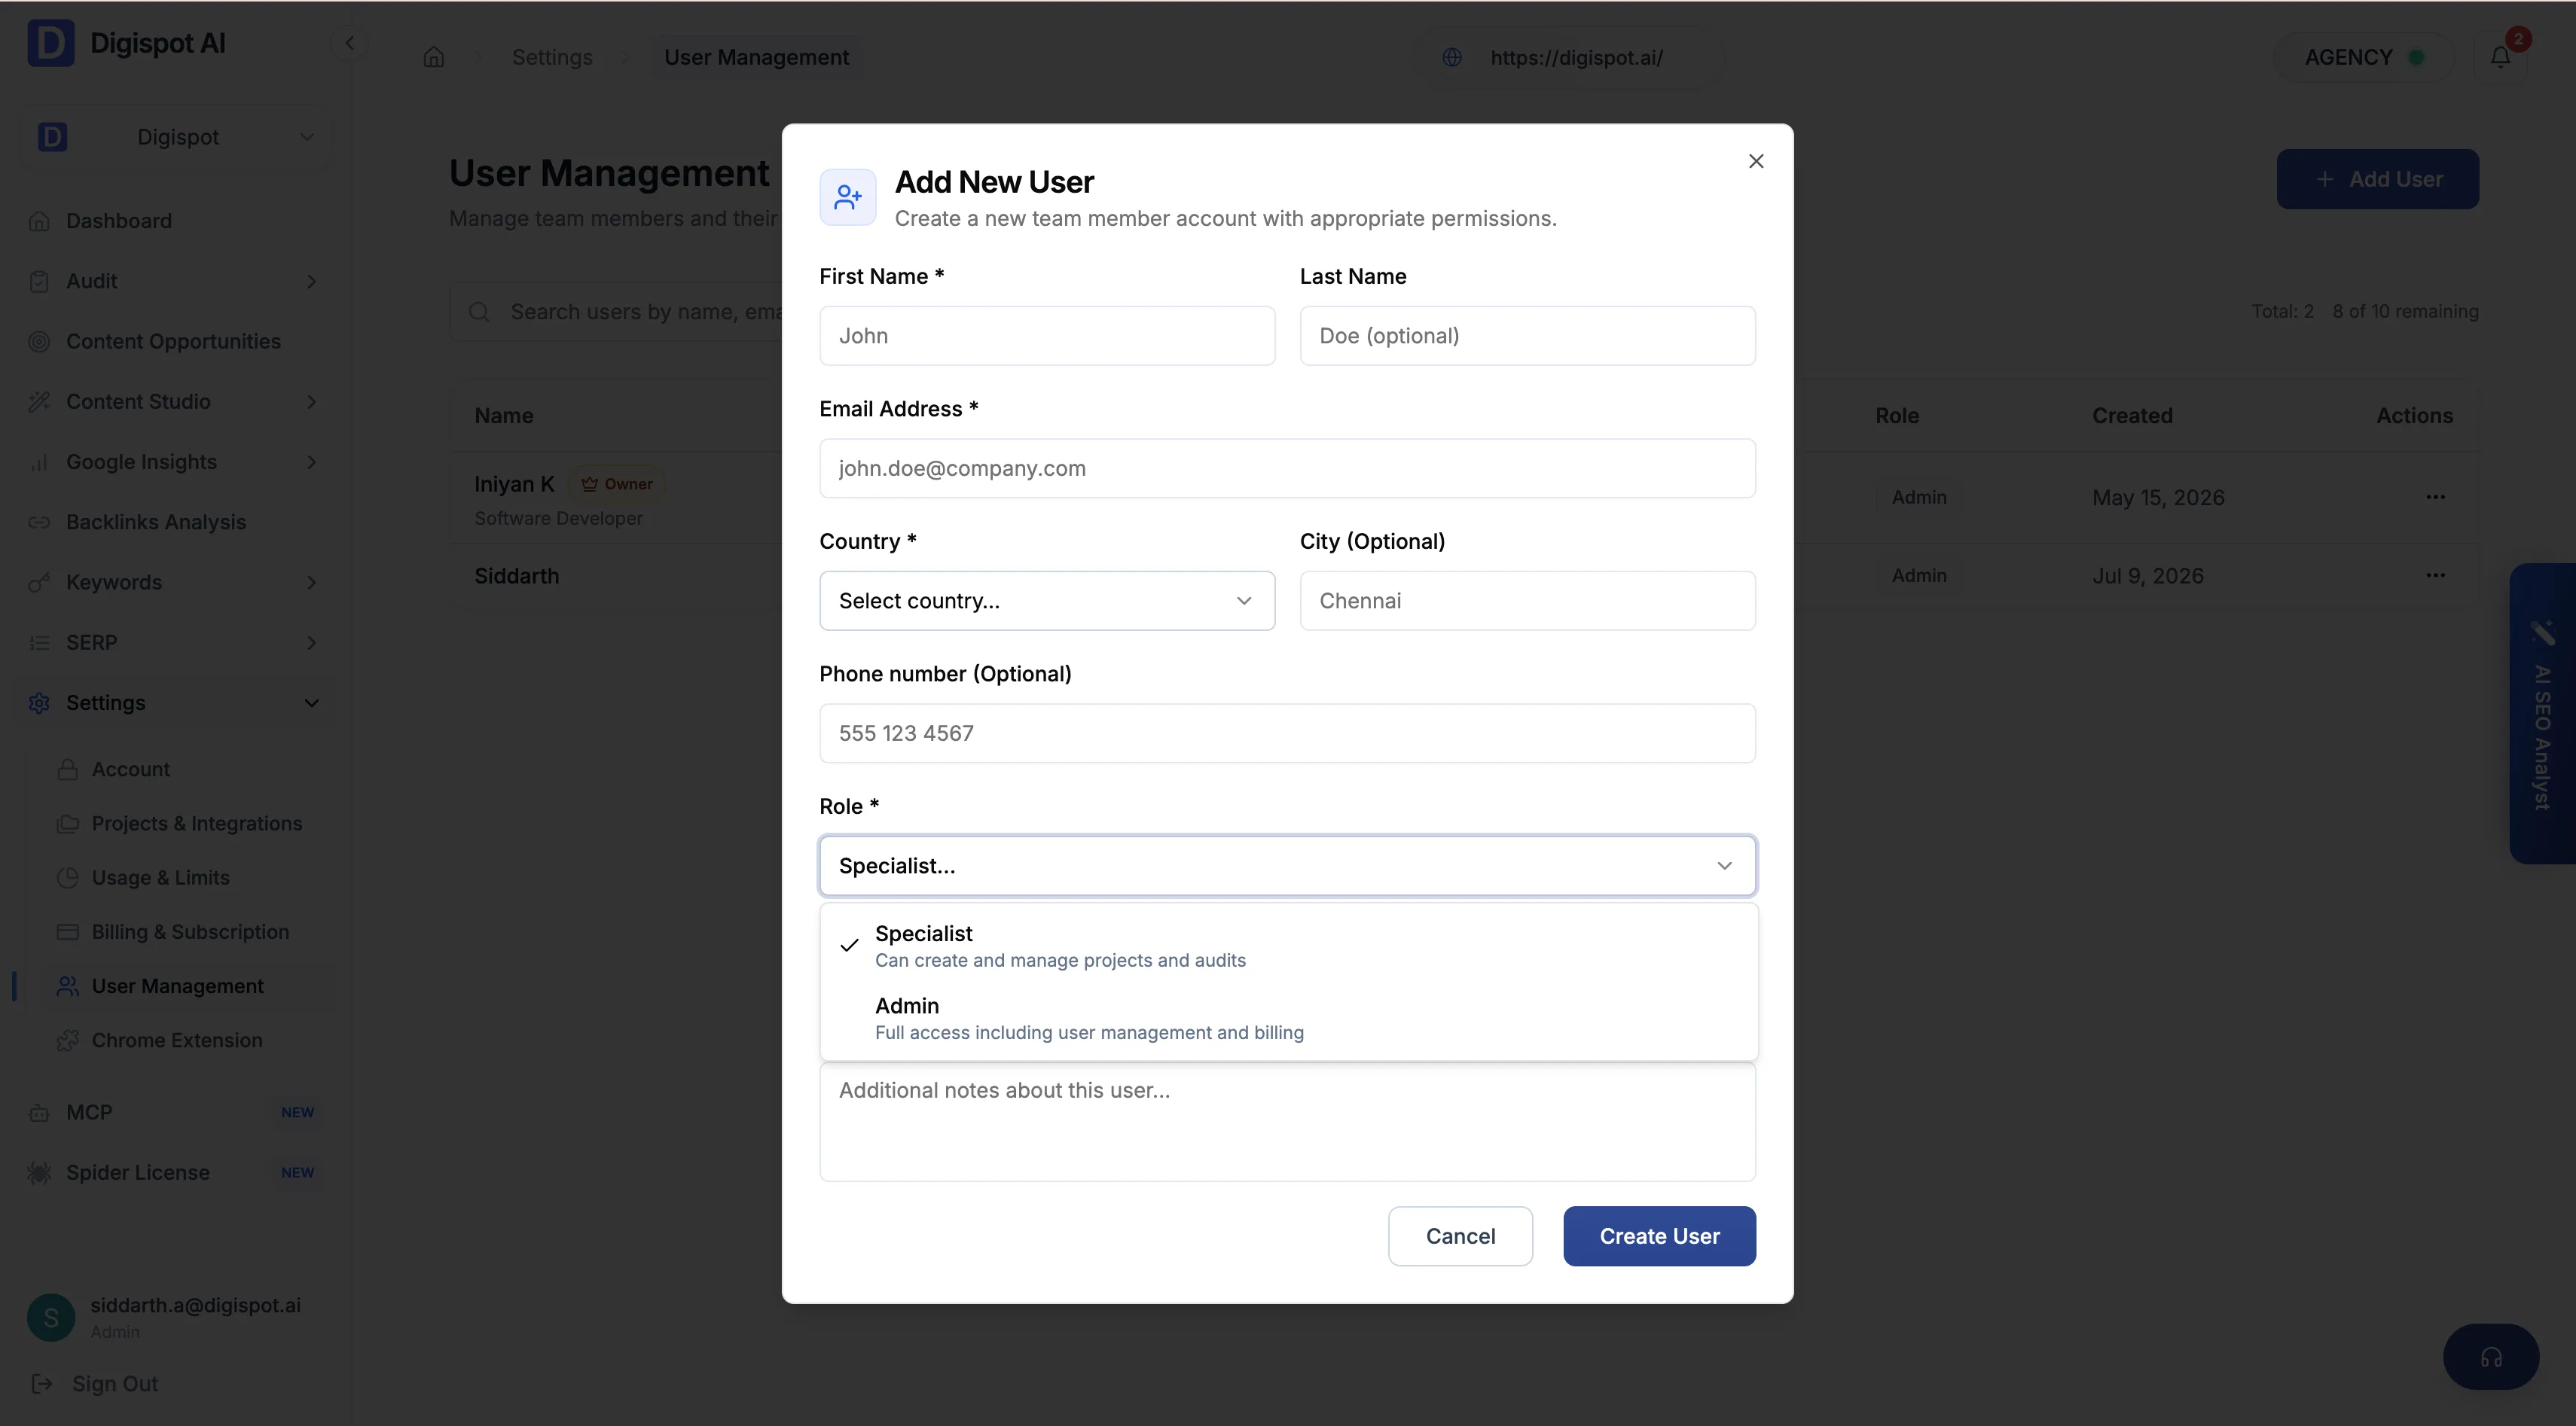Focus the Email Address input field
The width and height of the screenshot is (2576, 1426).
tap(1287, 468)
